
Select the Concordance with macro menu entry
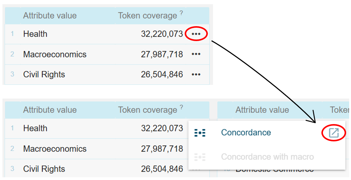[x=267, y=157]
